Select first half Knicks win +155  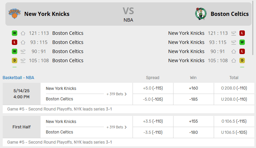[193, 121]
